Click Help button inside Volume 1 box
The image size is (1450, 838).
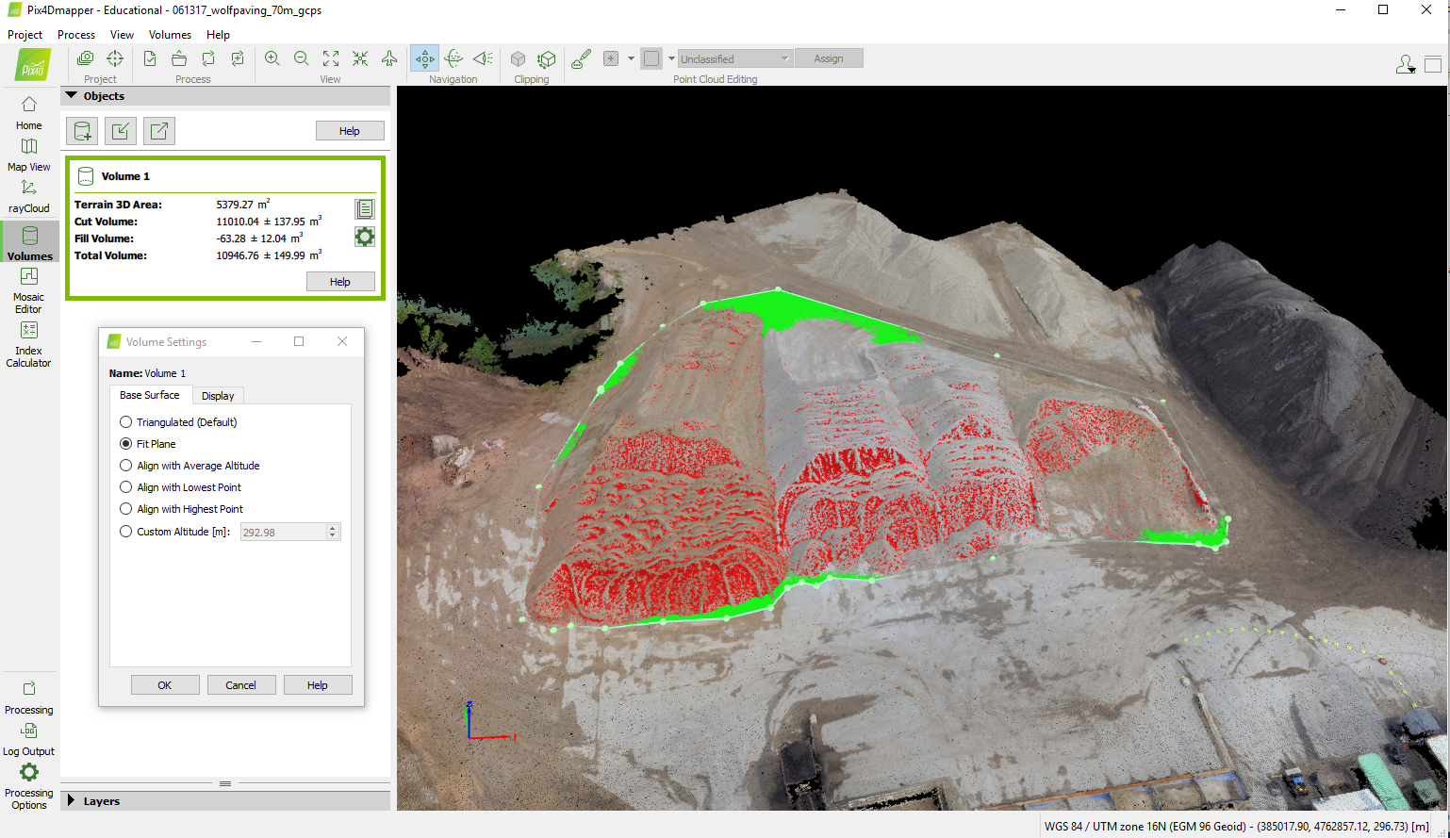pos(340,282)
